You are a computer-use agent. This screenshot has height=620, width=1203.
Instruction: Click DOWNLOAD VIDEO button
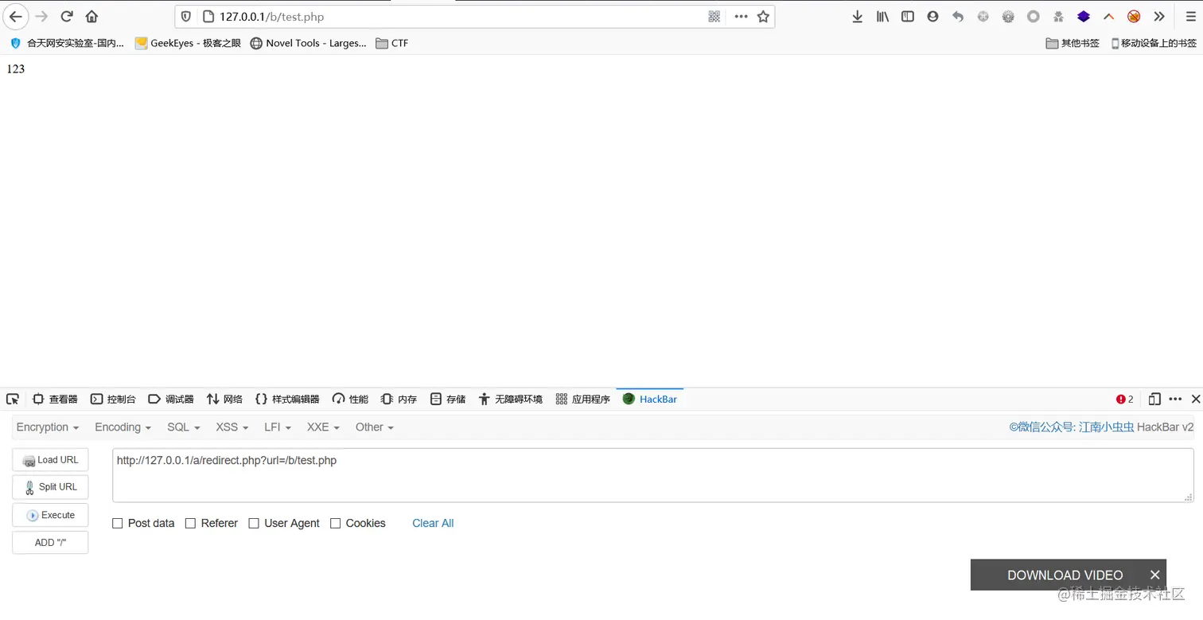tap(1065, 575)
